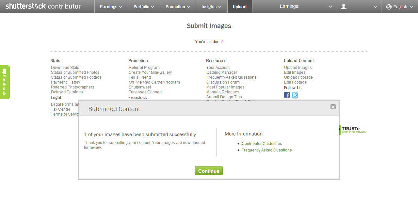Open Resources Frequently Asked Questions link

(231, 77)
